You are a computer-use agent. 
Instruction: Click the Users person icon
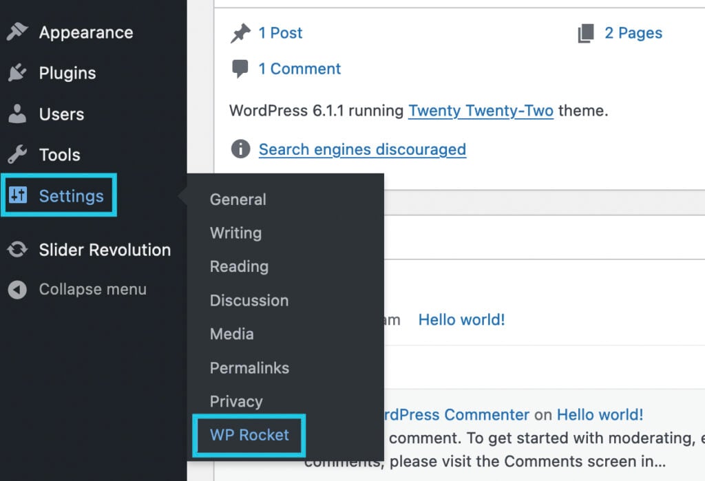tap(17, 114)
